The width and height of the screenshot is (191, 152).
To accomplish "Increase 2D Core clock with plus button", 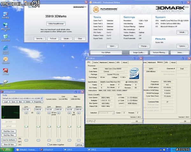I will (26, 113).
